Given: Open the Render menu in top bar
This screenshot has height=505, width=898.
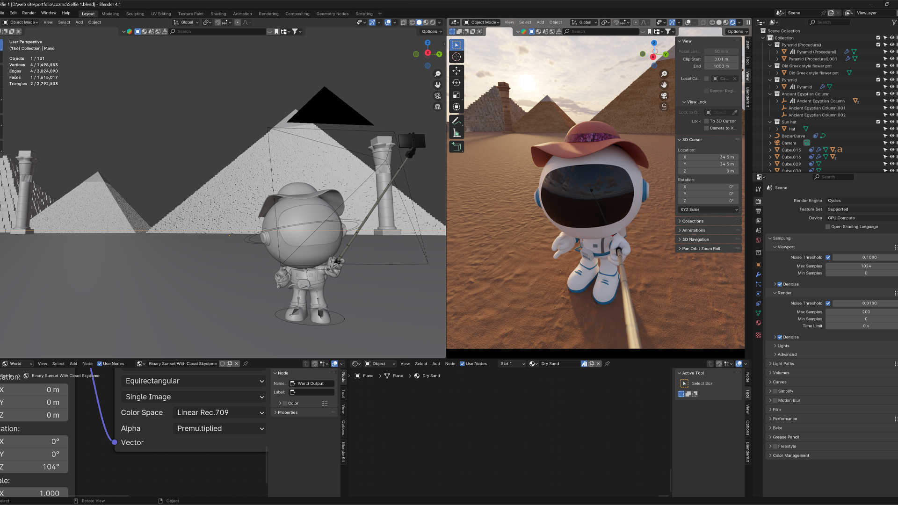Looking at the screenshot, I should click(29, 13).
